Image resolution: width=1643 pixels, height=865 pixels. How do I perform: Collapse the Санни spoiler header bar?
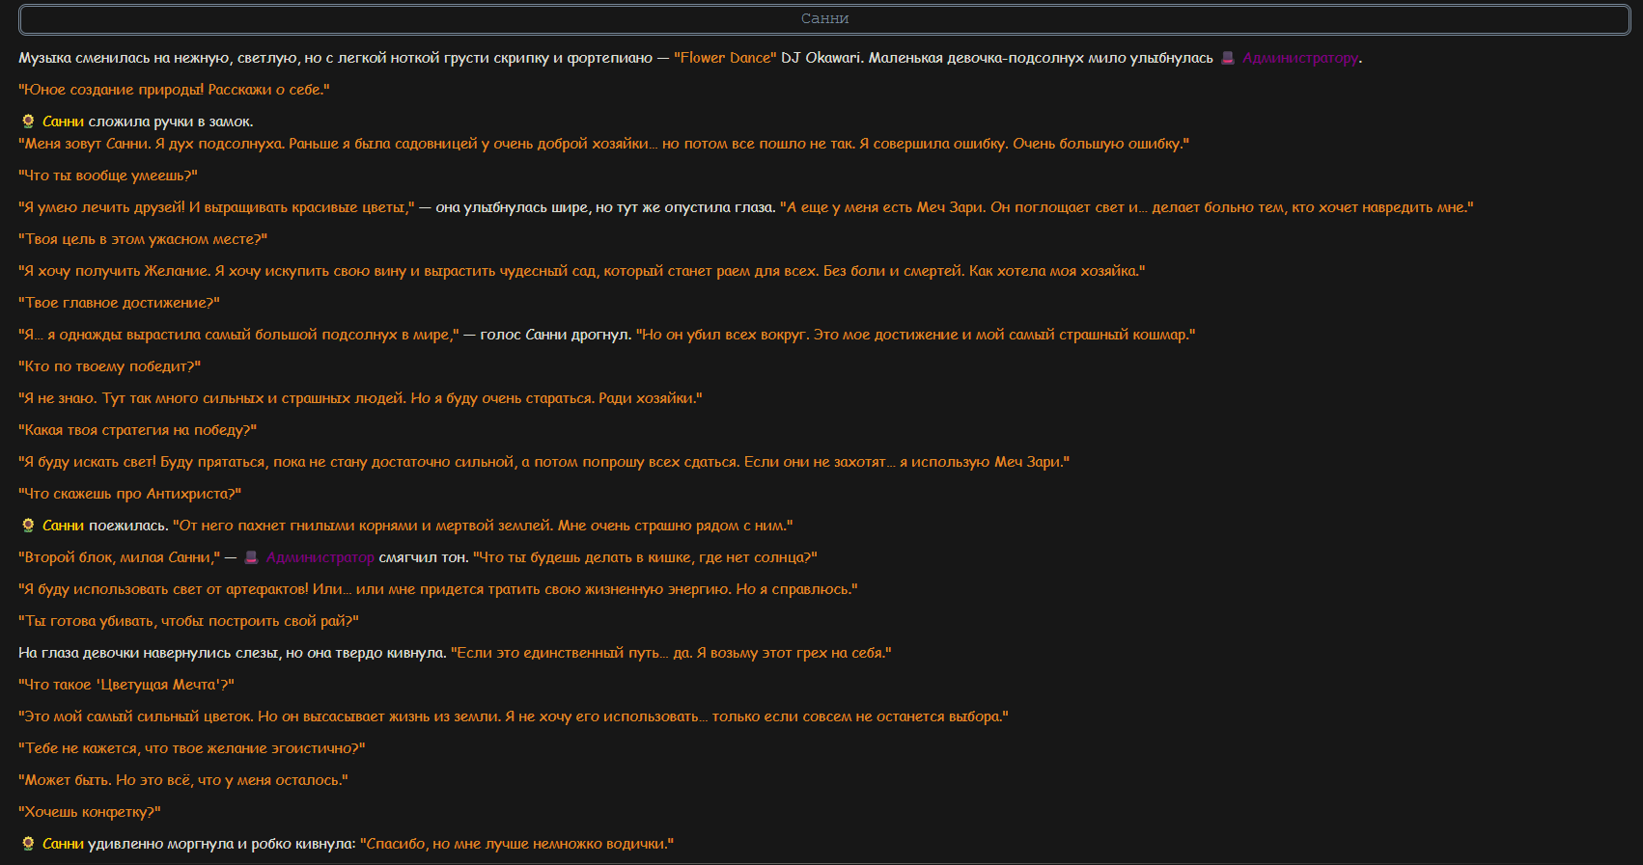point(824,19)
